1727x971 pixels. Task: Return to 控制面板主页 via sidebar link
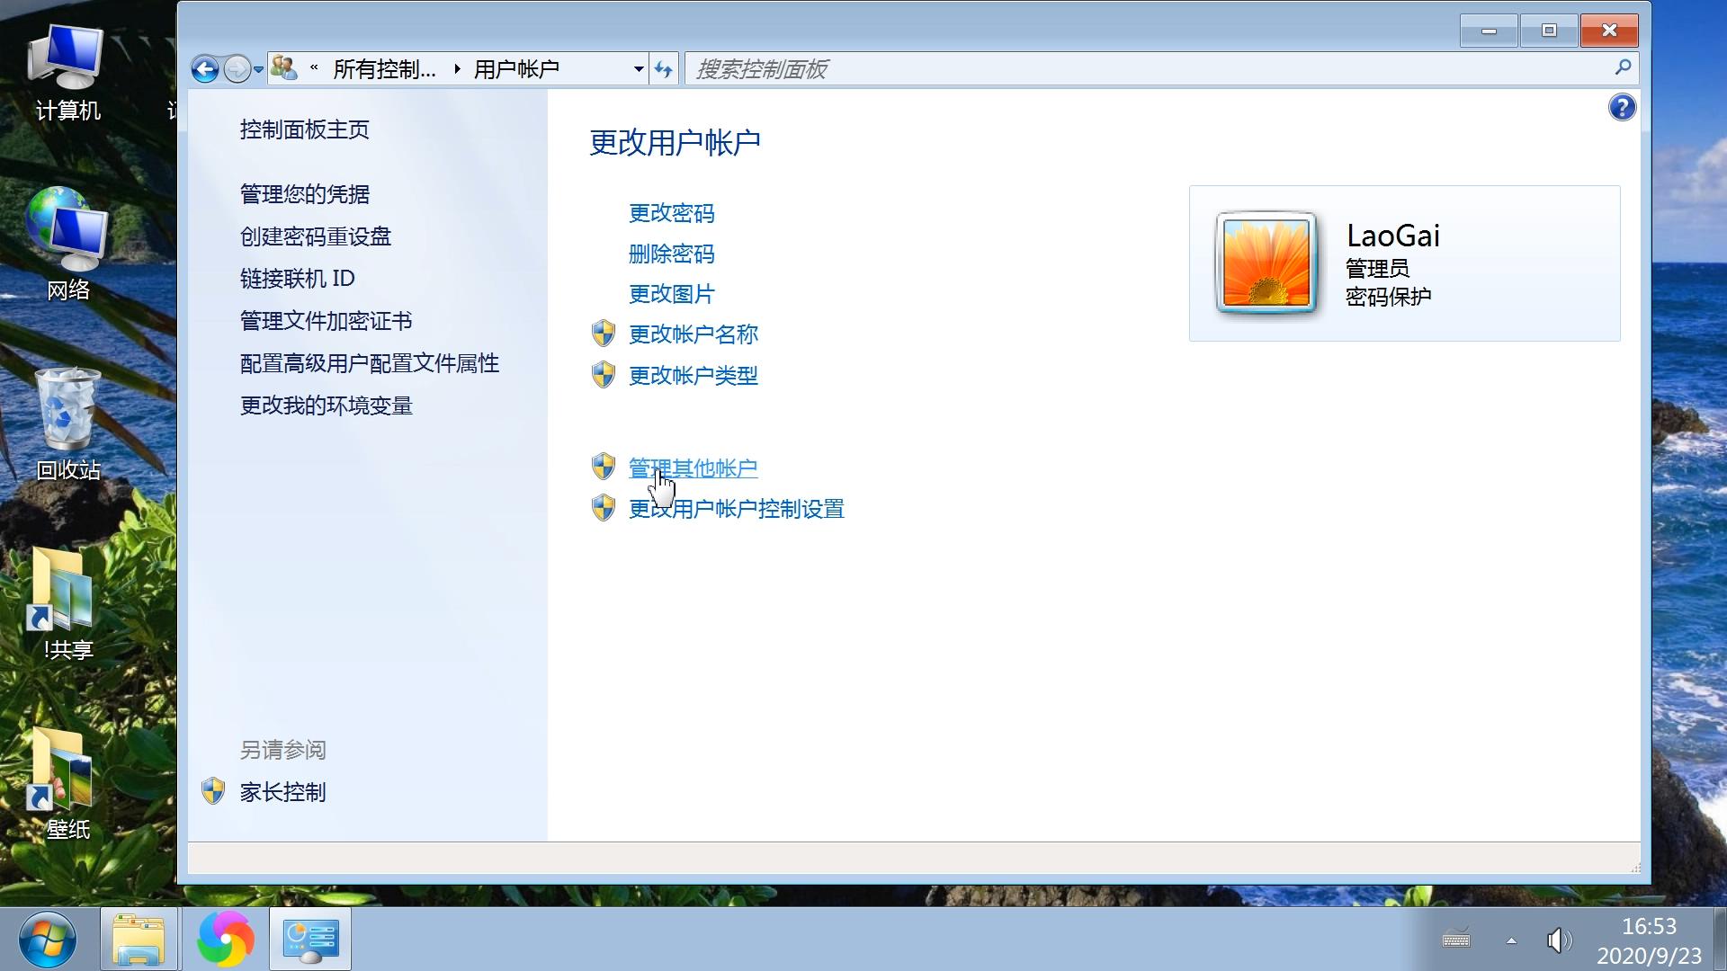pyautogui.click(x=304, y=129)
